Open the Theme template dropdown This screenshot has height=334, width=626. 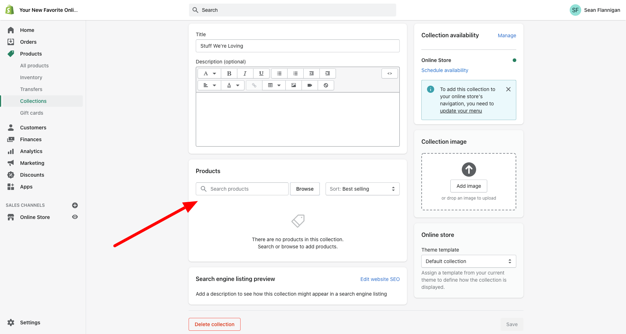point(469,261)
